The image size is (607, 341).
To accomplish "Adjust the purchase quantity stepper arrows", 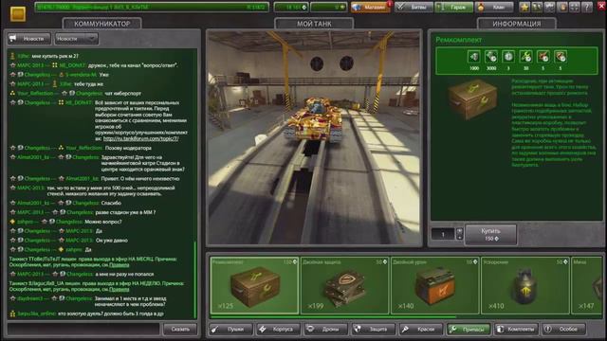I will point(459,234).
